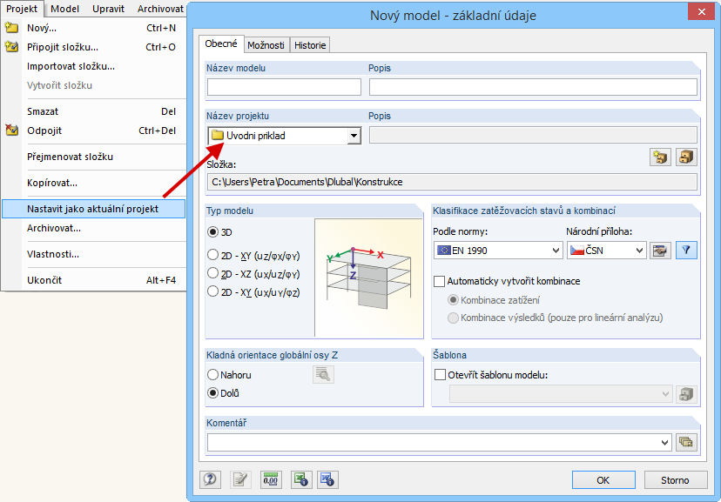Image resolution: width=721 pixels, height=502 pixels.
Task: Expand the template model dropdown
Action: tap(665, 394)
